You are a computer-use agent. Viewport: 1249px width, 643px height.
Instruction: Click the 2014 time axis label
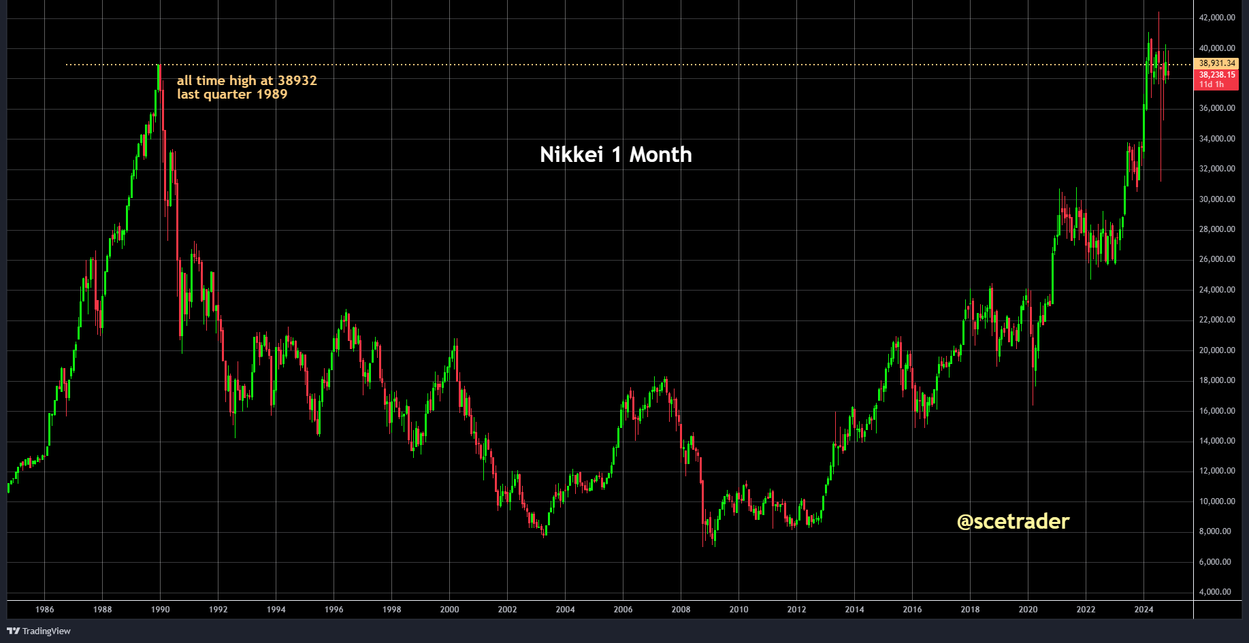point(855,610)
